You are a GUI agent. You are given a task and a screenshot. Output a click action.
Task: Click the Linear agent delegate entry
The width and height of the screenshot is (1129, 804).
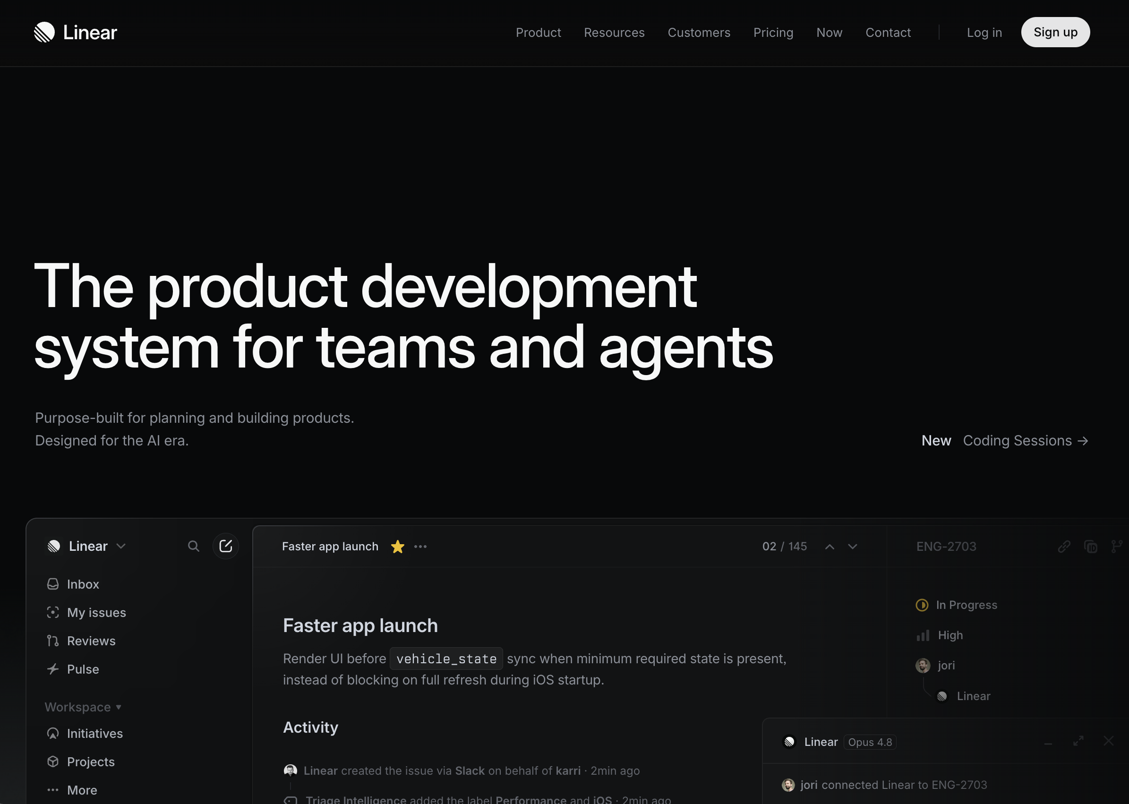coord(963,696)
